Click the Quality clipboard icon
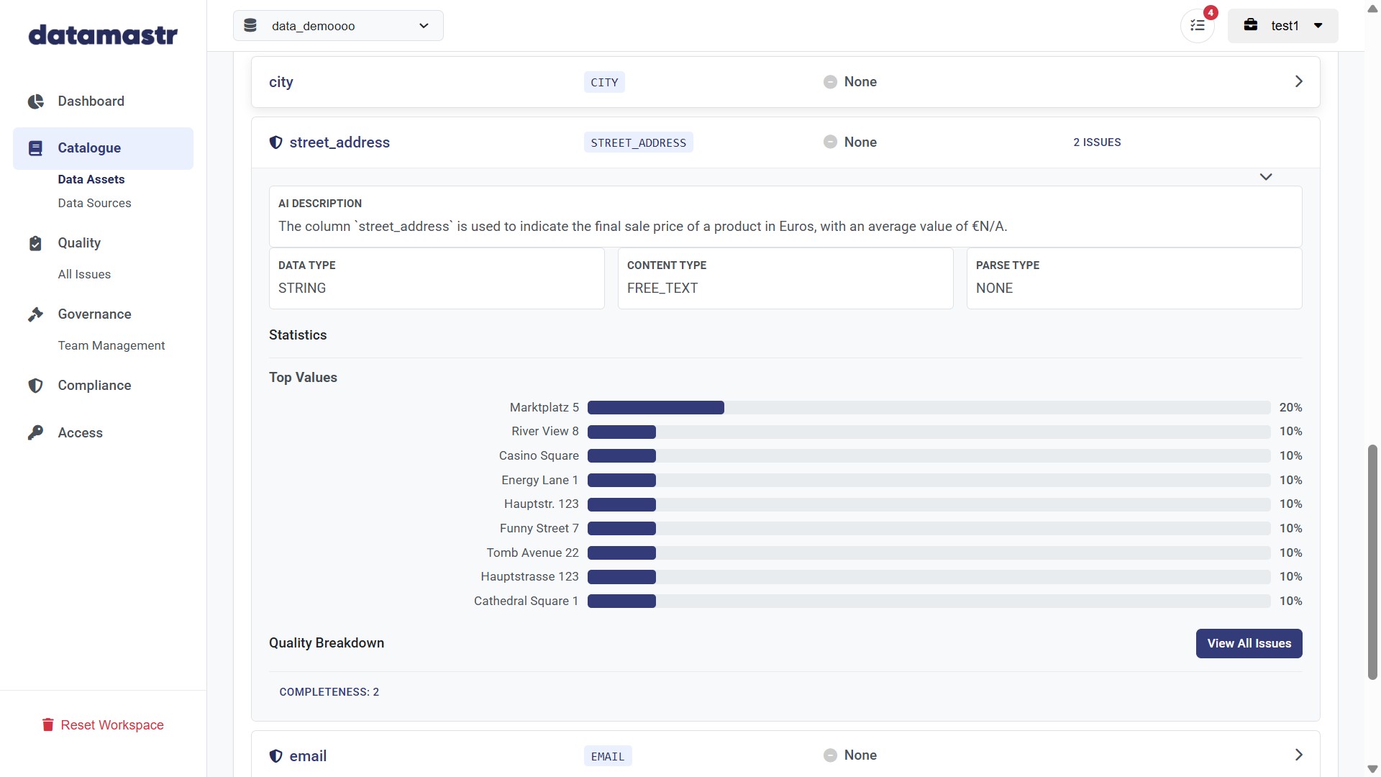Viewport: 1381px width, 777px height. click(x=35, y=243)
